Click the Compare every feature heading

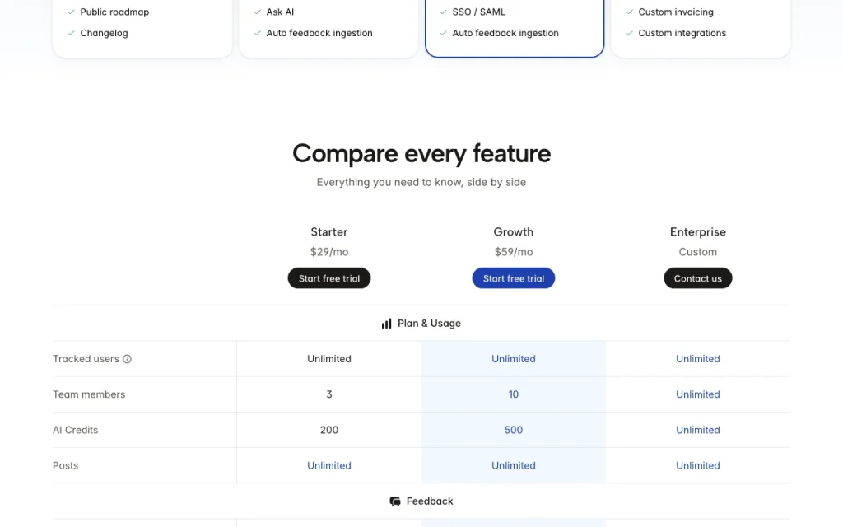(x=421, y=154)
